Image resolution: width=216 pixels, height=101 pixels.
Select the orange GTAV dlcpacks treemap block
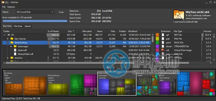click(14, 89)
